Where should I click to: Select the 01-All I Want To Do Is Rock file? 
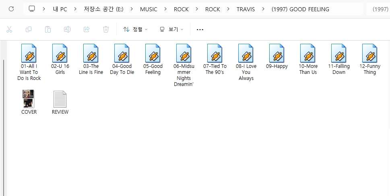coord(29,62)
